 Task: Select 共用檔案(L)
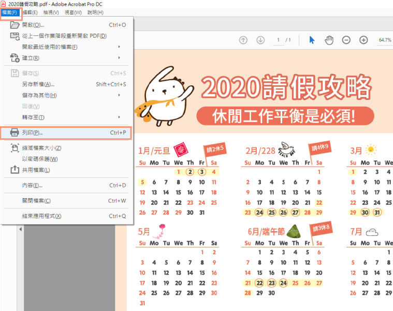(x=66, y=170)
